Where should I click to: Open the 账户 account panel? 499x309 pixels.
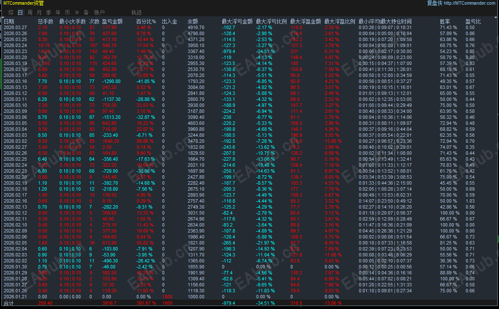99,12
